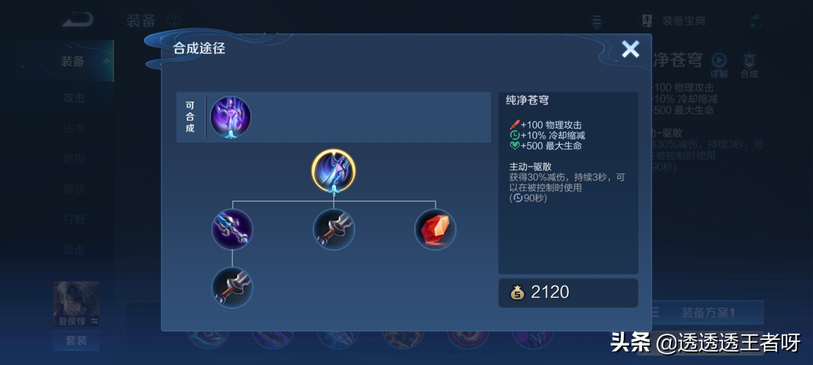Open the 详解 detail play icon
Screen dimensions: 813x365
click(x=719, y=65)
